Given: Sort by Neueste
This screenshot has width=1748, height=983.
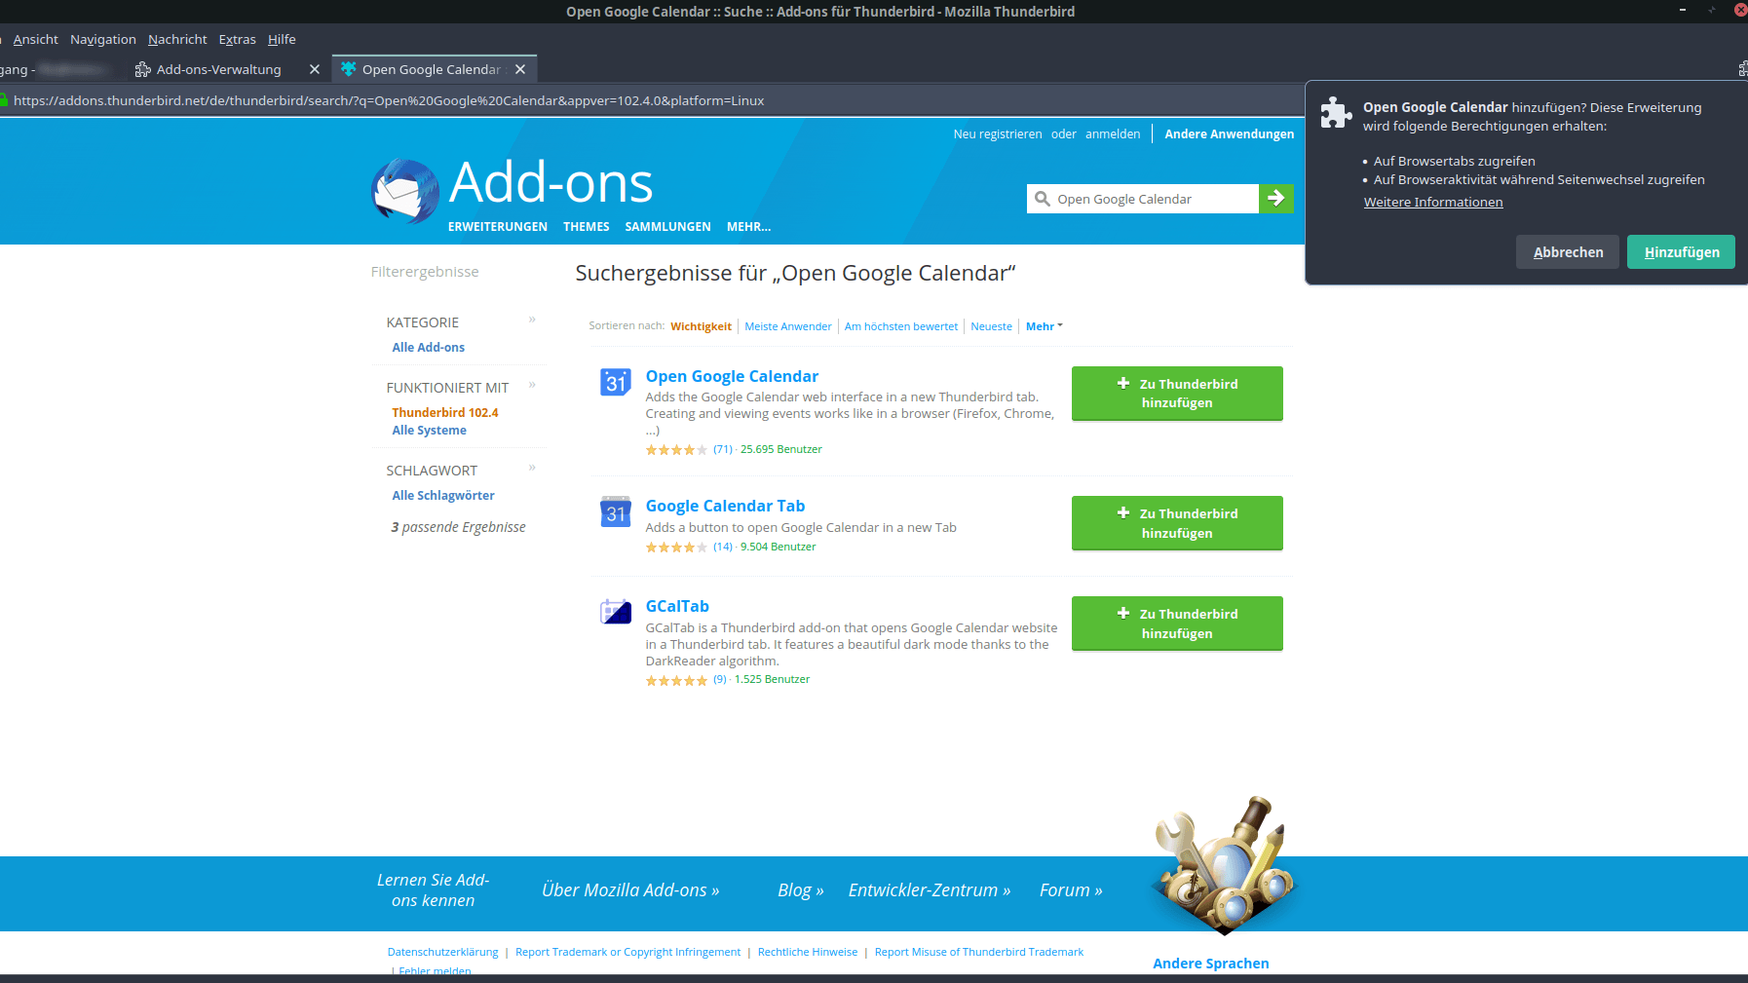Looking at the screenshot, I should coord(991,326).
